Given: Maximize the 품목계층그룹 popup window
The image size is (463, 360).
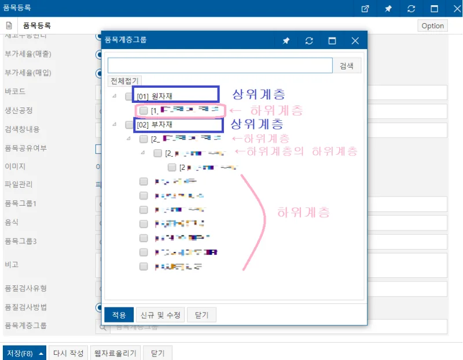Looking at the screenshot, I should pyautogui.click(x=332, y=40).
